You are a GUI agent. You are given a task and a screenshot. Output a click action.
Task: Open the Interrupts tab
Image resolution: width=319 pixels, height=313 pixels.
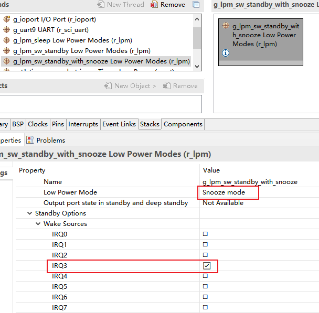pyautogui.click(x=83, y=124)
